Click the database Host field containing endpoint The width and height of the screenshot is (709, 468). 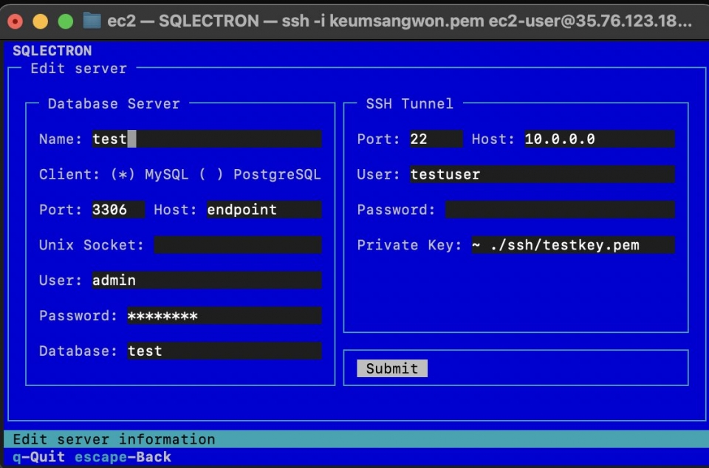[x=264, y=210]
